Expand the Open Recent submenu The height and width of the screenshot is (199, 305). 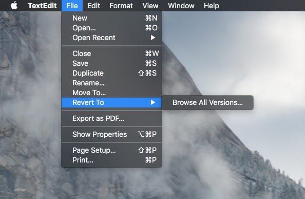tap(111, 38)
